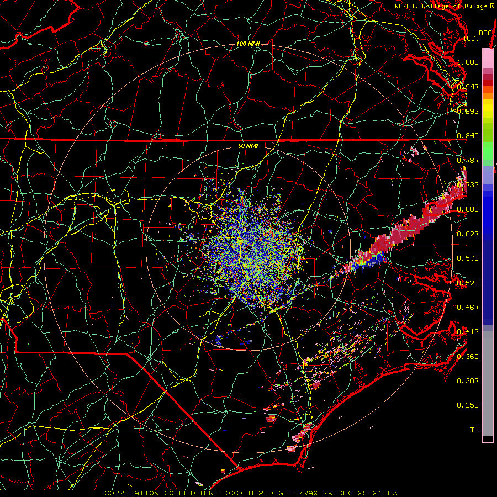Select the 0.307 scale value
497x497 pixels.
click(468, 381)
